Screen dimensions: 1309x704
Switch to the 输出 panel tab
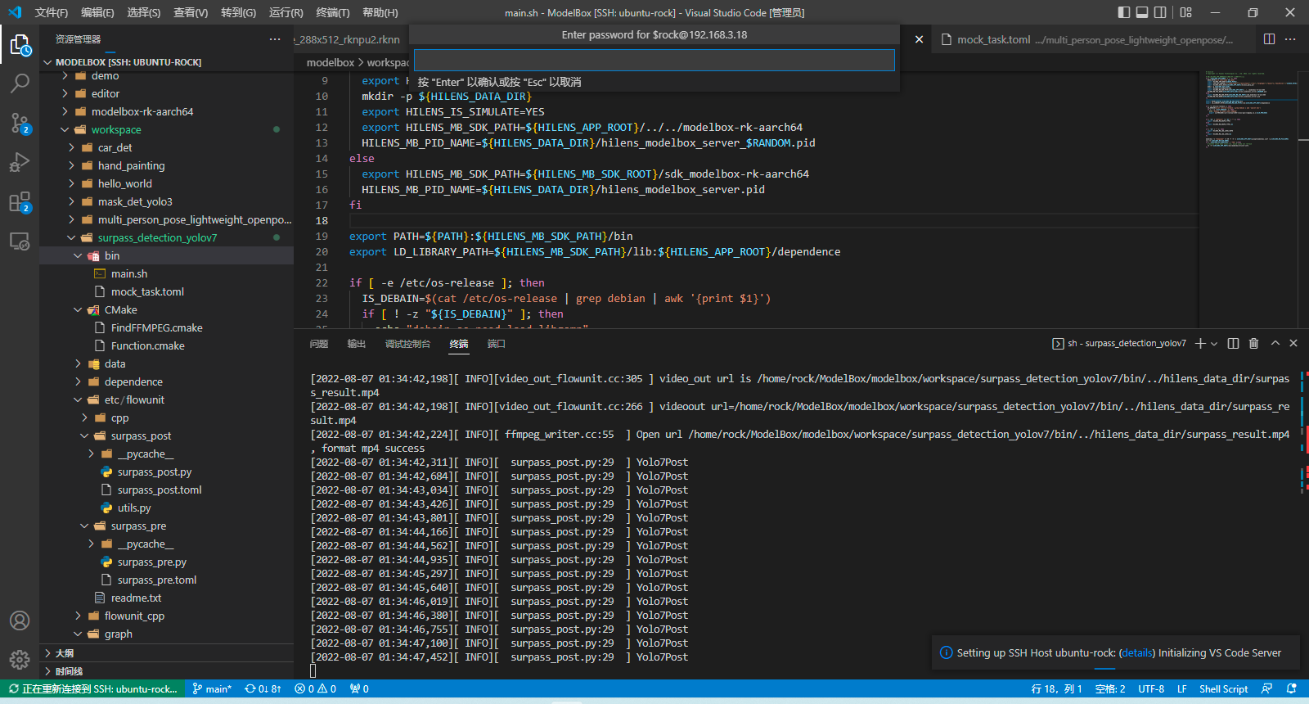click(356, 344)
